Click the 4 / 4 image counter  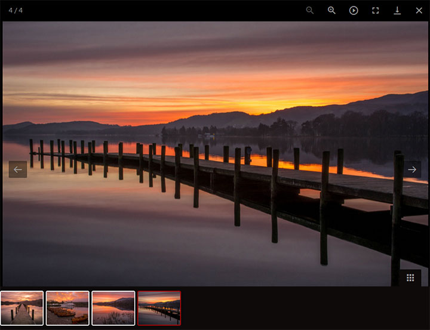point(16,10)
